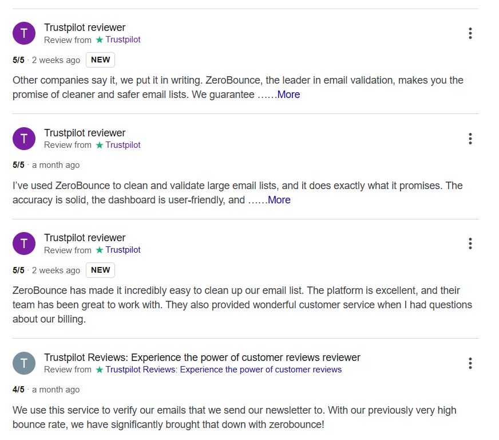Viewport: 499px width, 440px height.
Task: Click the NEW badge on third review
Action: [x=100, y=270]
